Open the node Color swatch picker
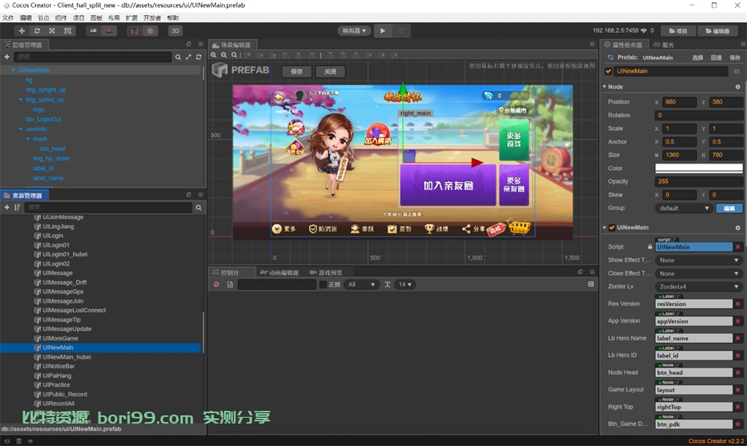This screenshot has width=747, height=446. (698, 168)
